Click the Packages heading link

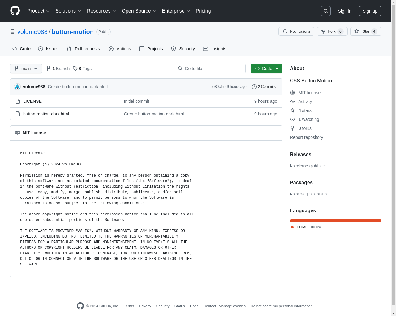[301, 183]
